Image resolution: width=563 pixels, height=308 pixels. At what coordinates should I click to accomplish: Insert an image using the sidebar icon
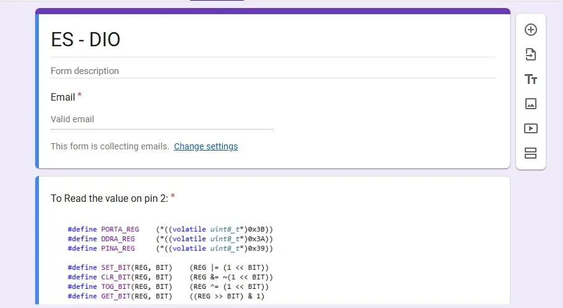coord(530,104)
